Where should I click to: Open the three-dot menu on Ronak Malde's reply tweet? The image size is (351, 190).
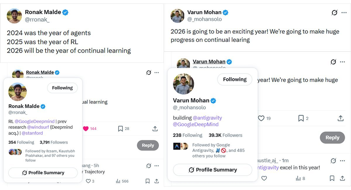coord(157,73)
